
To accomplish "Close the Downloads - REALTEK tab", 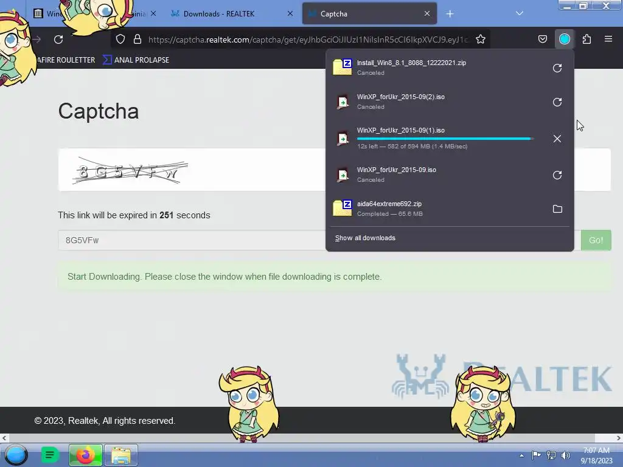I will (290, 13).
